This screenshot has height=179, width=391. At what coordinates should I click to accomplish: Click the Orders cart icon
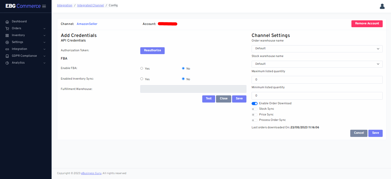(x=7, y=28)
